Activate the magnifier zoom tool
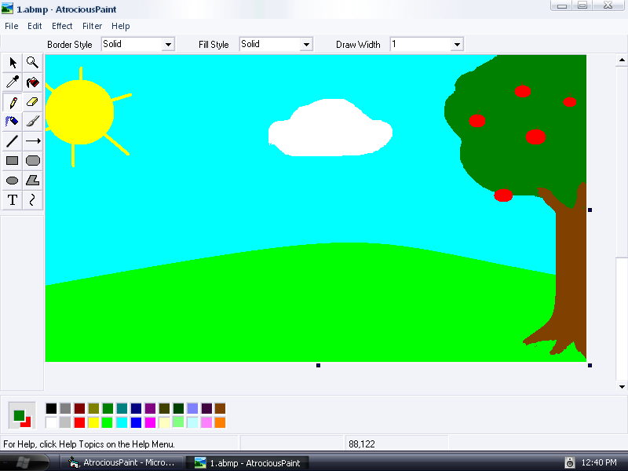Viewport: 628px width, 471px height. point(33,63)
